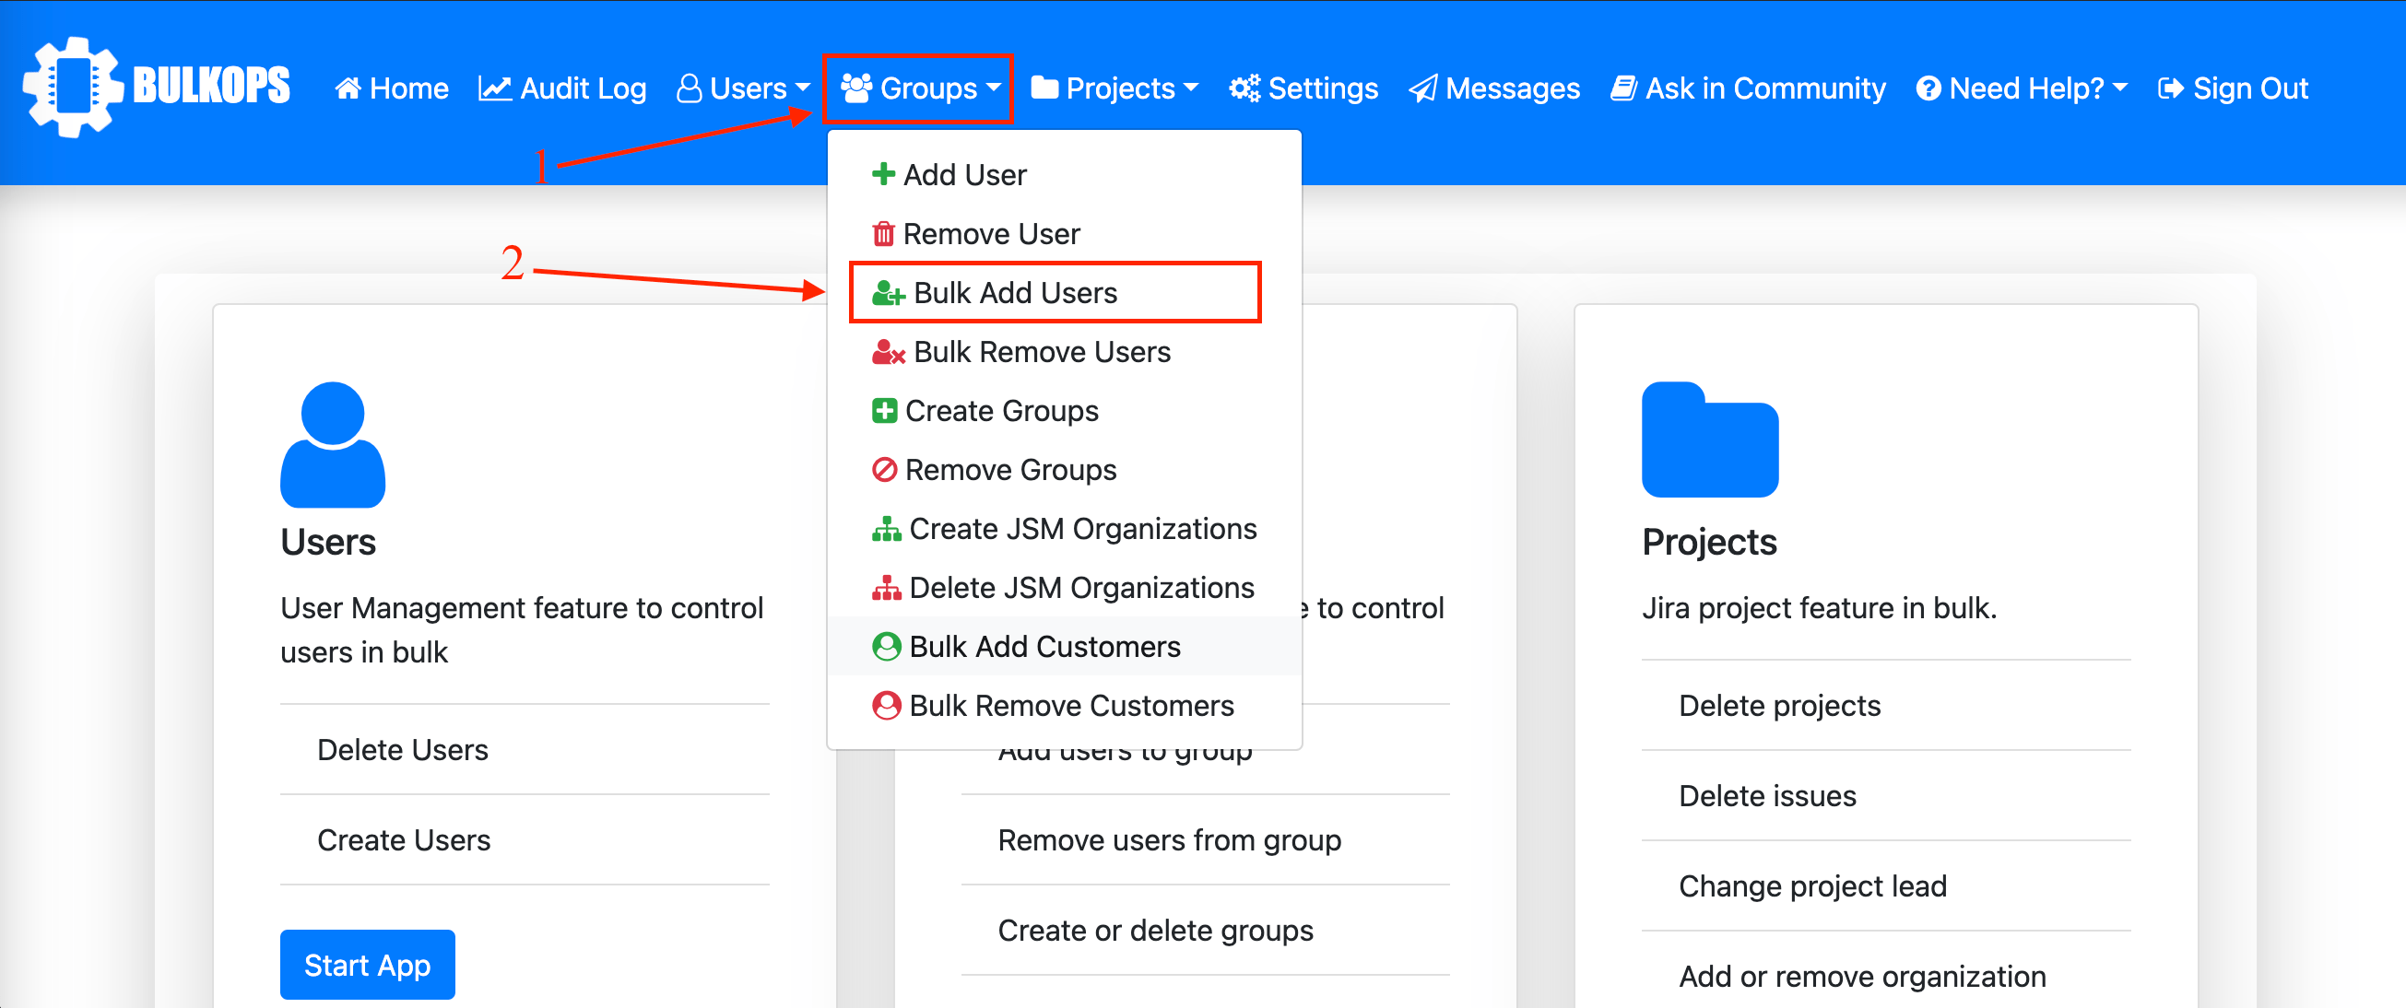Screen dimensions: 2406x1008
Task: Select the Home house icon
Action: click(348, 87)
